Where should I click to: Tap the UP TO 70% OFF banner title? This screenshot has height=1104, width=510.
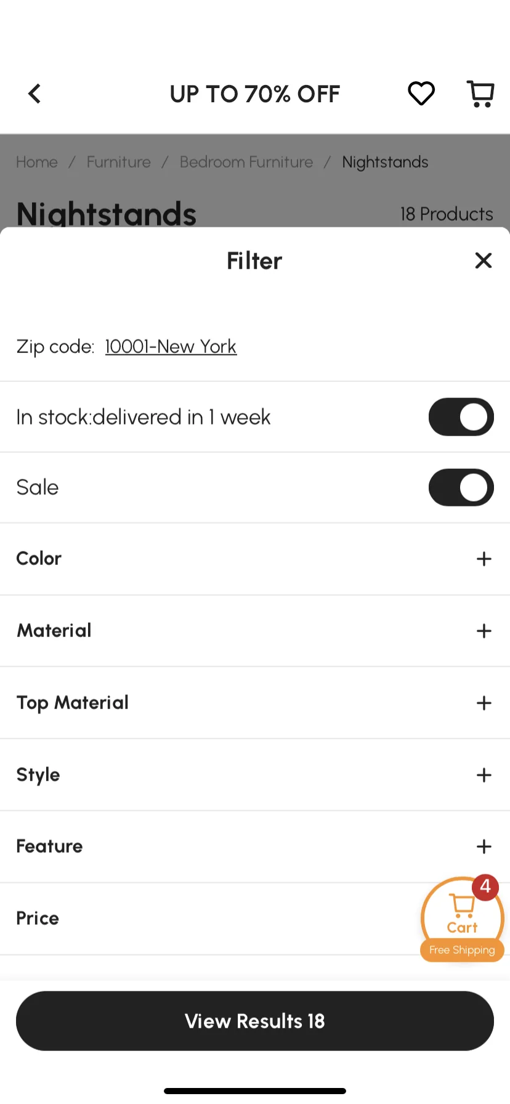pos(255,94)
